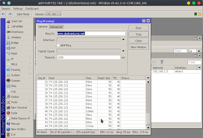Expand the IP submenu
Image resolution: width=203 pixels, height=138 pixels.
click(30, 59)
